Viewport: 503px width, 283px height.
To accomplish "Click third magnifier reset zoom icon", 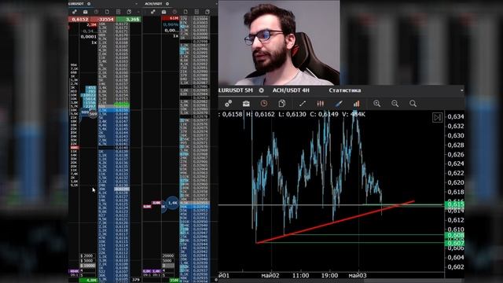I will 413,103.
